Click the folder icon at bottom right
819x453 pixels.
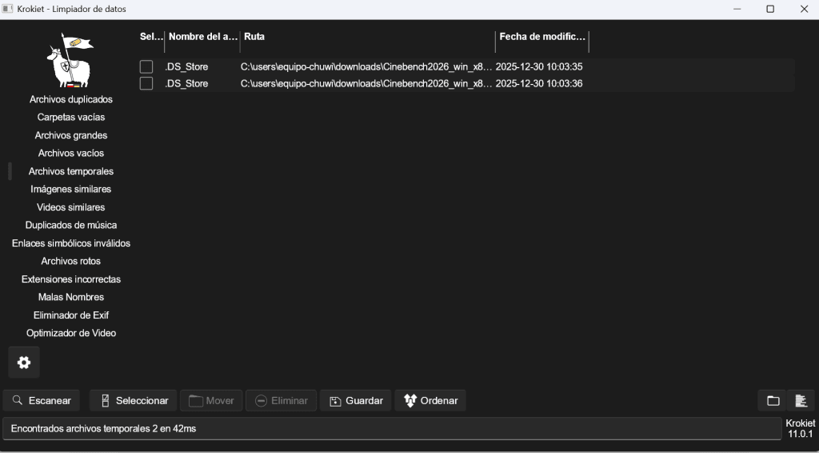[773, 401]
